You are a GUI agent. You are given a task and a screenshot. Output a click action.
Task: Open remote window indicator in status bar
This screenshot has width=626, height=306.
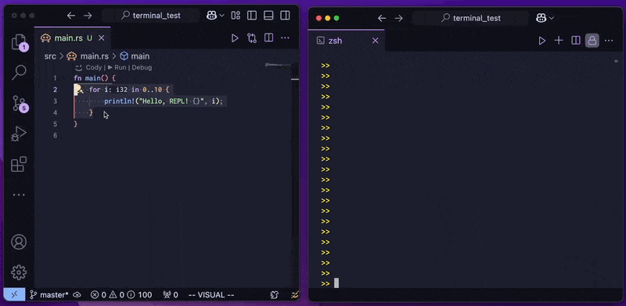(14, 295)
